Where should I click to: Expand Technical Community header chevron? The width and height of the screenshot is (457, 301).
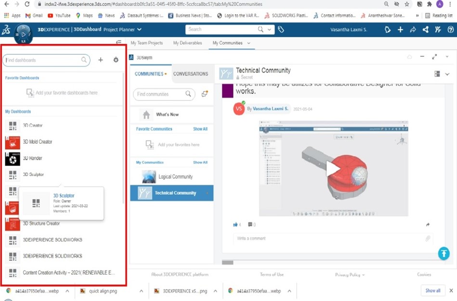(447, 74)
